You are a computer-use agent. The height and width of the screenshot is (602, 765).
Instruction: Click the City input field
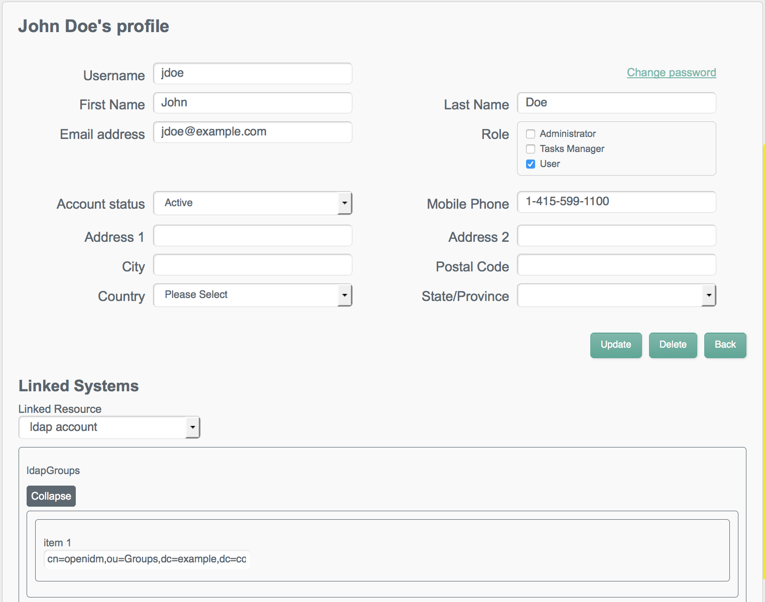point(252,264)
